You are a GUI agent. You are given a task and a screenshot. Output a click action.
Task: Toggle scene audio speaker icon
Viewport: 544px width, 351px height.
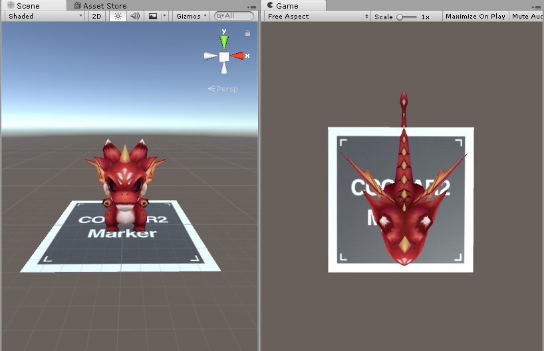[x=135, y=17]
